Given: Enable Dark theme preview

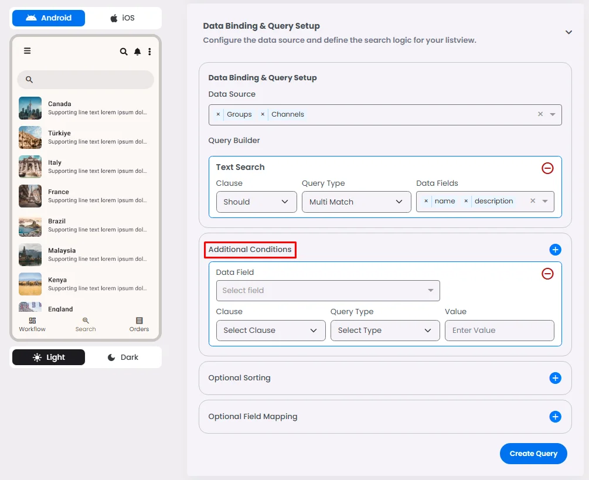Looking at the screenshot, I should coord(122,358).
